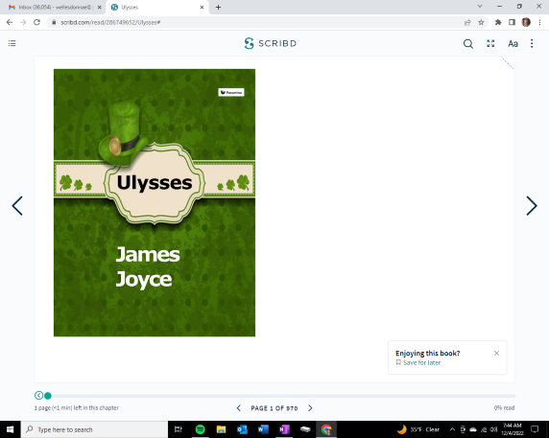
Task: Open a new browser tab
Action: (x=218, y=7)
